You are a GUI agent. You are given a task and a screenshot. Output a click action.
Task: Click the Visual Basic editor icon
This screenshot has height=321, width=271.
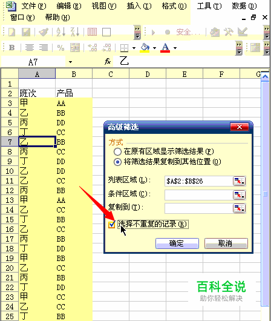tap(215, 32)
